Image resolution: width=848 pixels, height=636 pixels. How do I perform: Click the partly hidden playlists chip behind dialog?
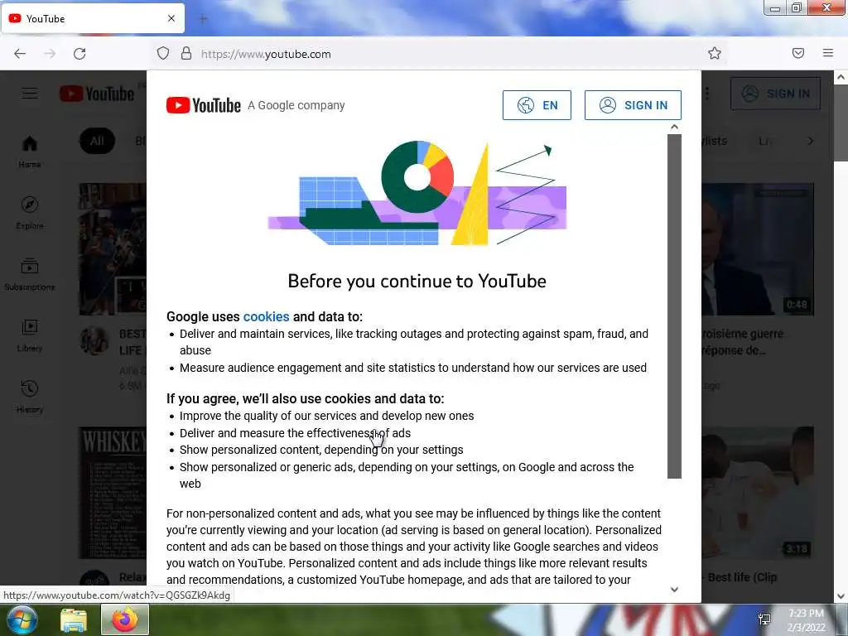(715, 141)
